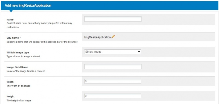The image size is (219, 104).
Task: Click 'The width of an image' description
Action: point(18,86)
